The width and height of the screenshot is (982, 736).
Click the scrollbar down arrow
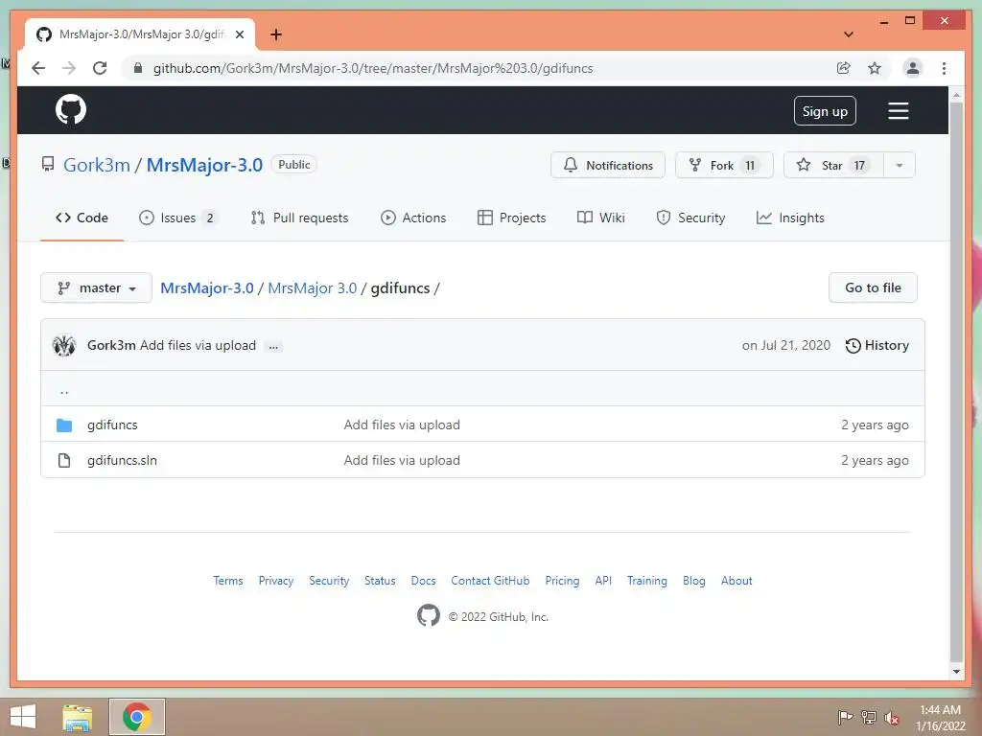956,671
